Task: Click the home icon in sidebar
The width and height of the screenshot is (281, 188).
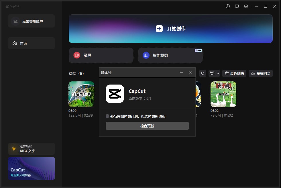Action: point(15,43)
